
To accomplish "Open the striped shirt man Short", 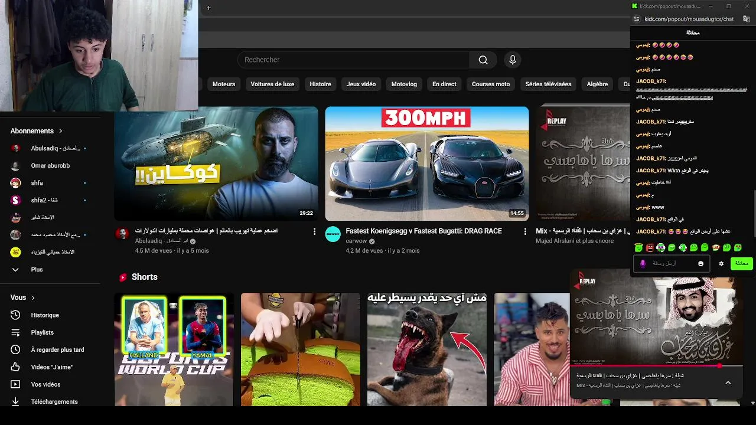I will pos(532,349).
